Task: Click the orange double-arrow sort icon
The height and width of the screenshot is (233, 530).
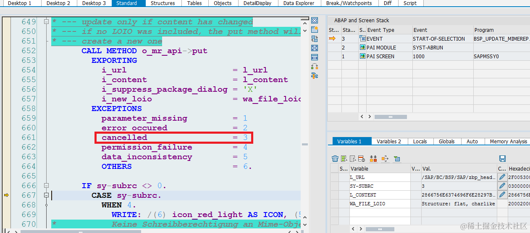Action: (373, 158)
